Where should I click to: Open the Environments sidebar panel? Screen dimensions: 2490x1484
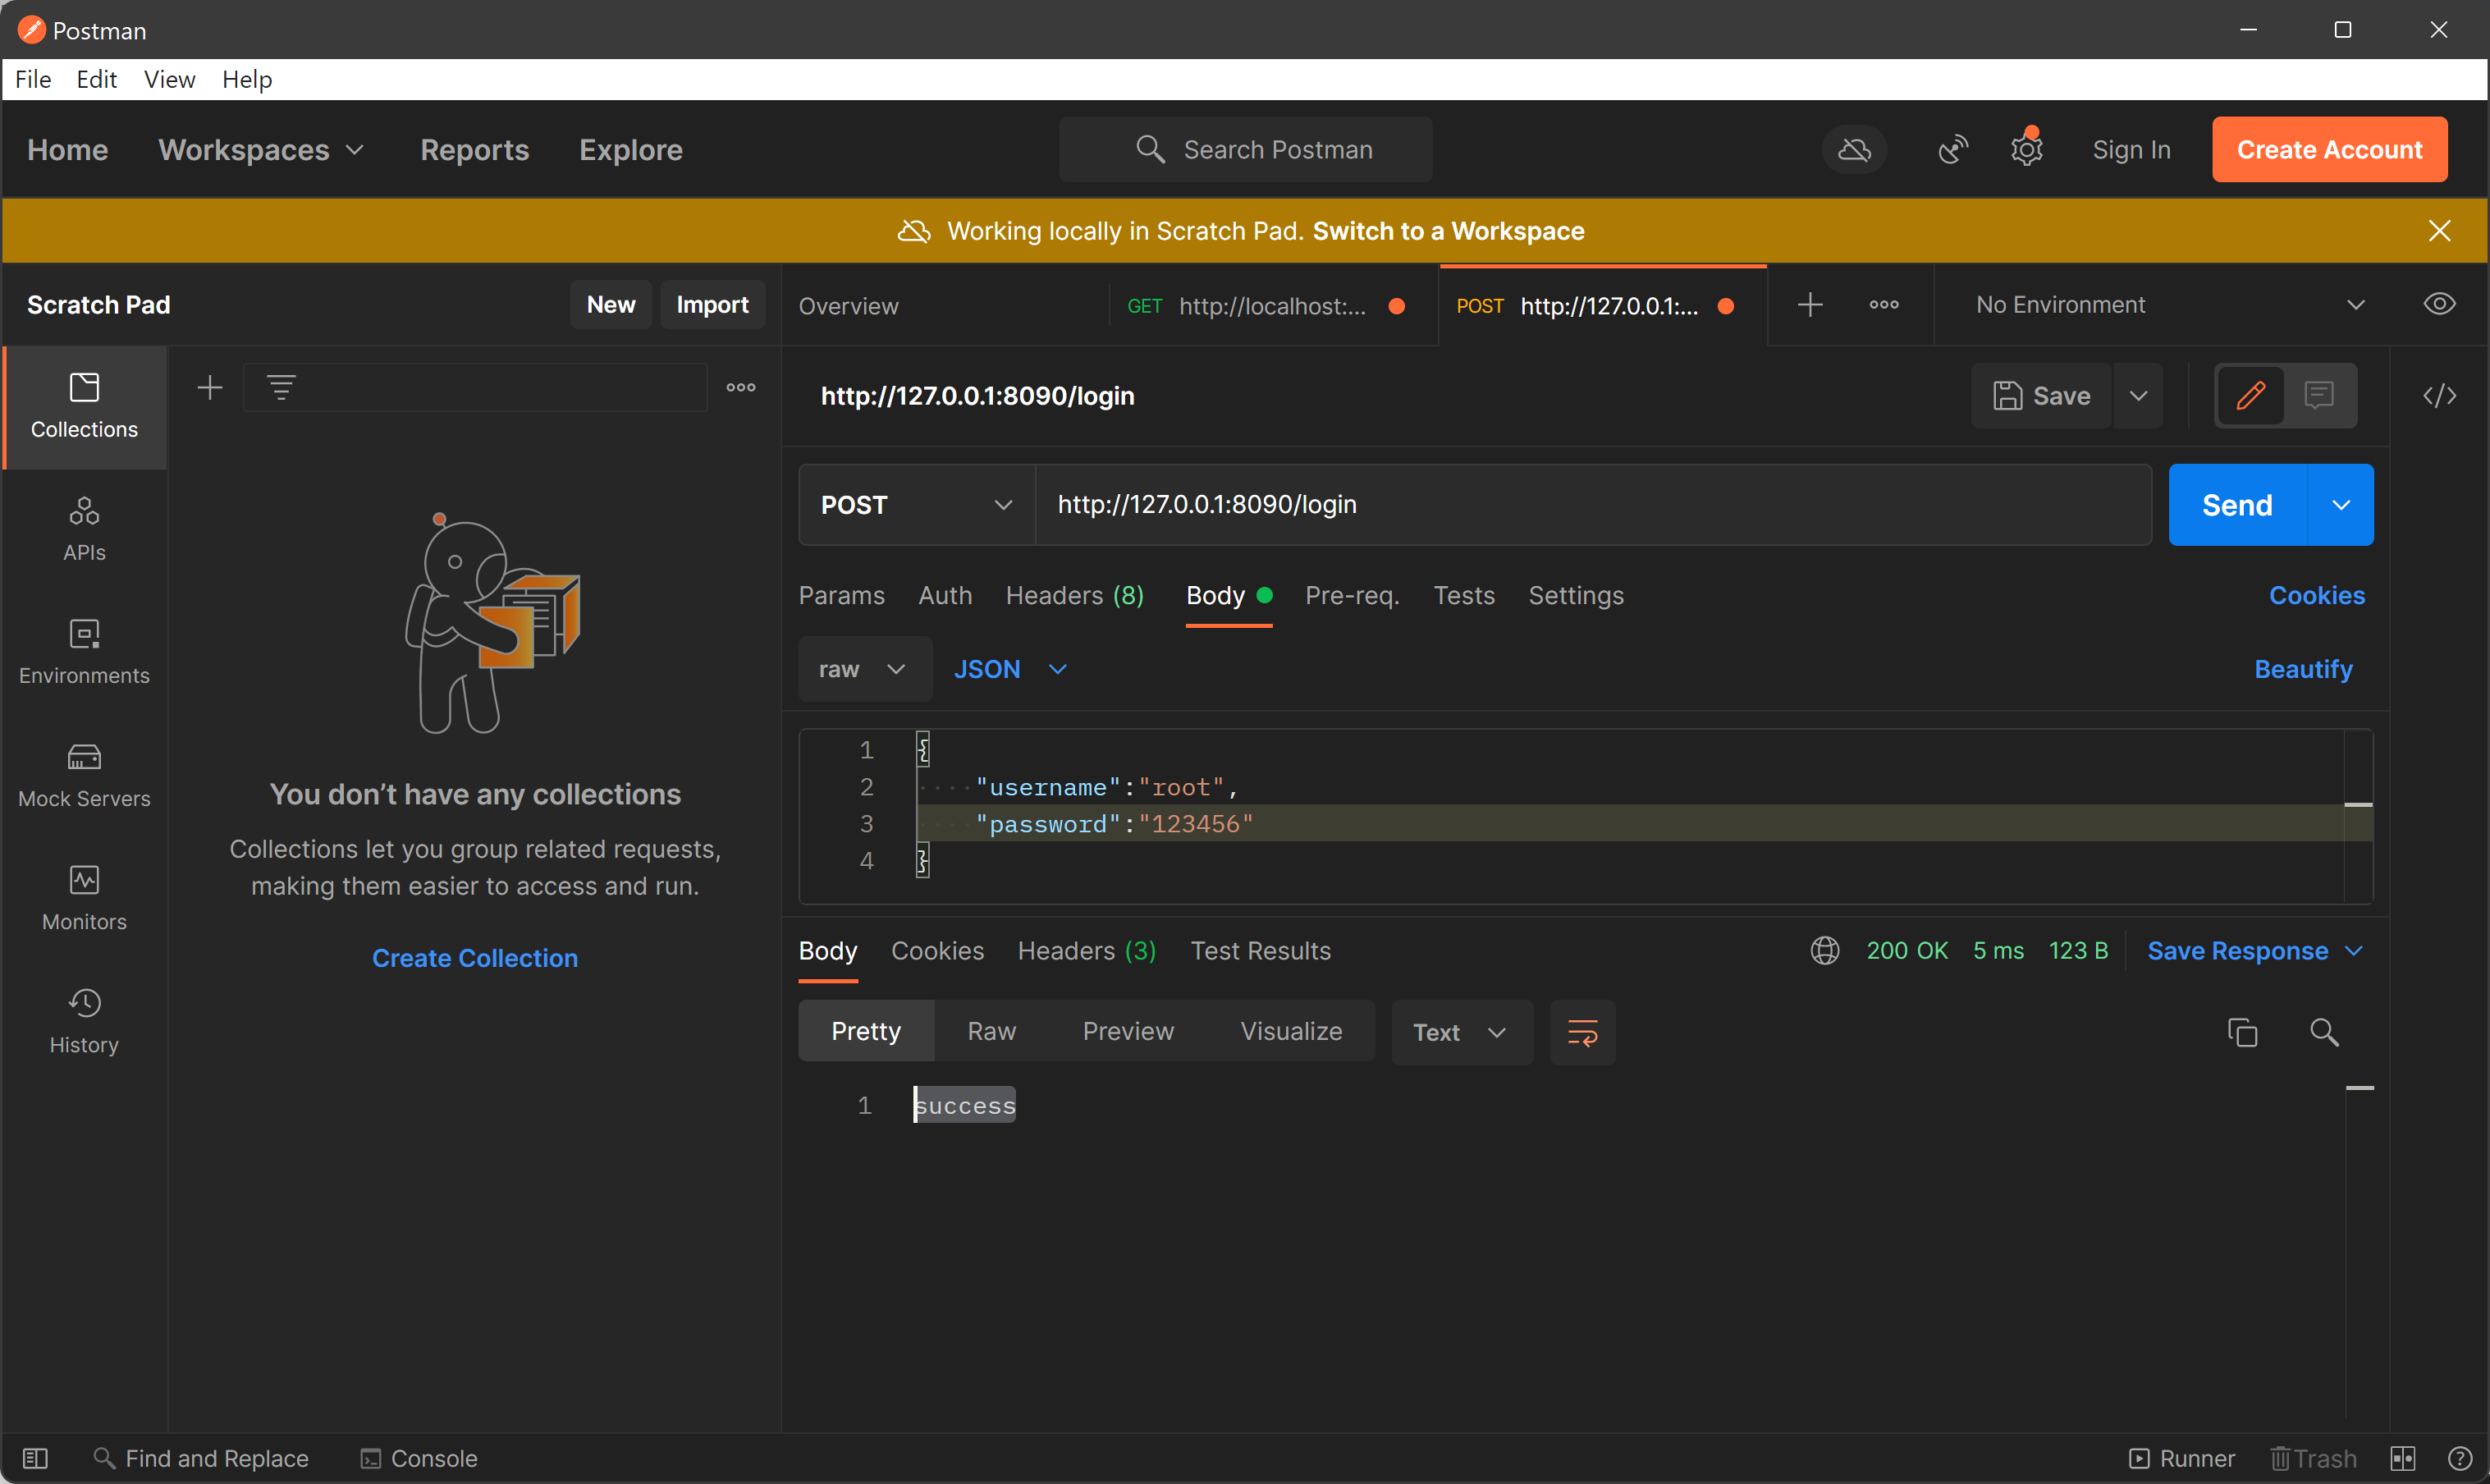click(84, 653)
